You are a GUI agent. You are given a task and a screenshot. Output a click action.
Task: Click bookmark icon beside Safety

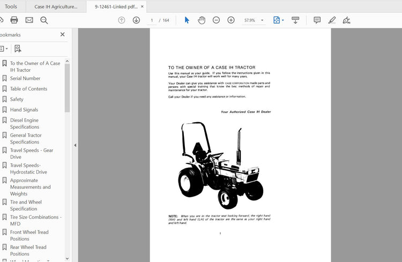tap(4, 99)
